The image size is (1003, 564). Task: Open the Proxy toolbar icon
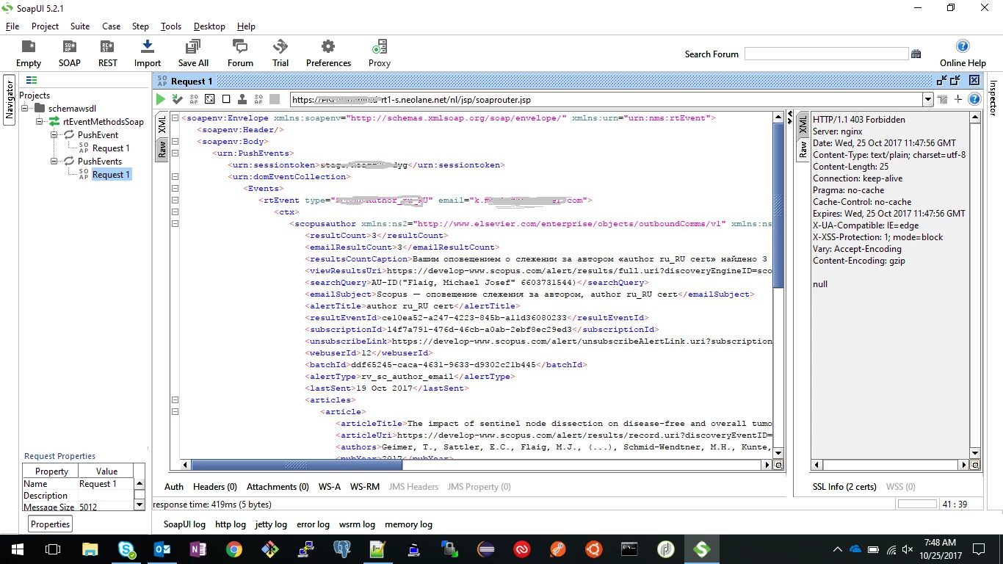[x=380, y=54]
